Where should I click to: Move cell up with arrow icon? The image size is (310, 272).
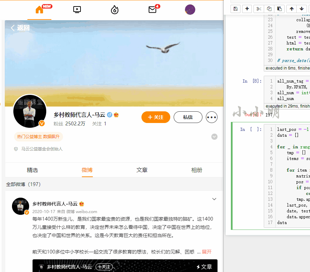pos(292,9)
